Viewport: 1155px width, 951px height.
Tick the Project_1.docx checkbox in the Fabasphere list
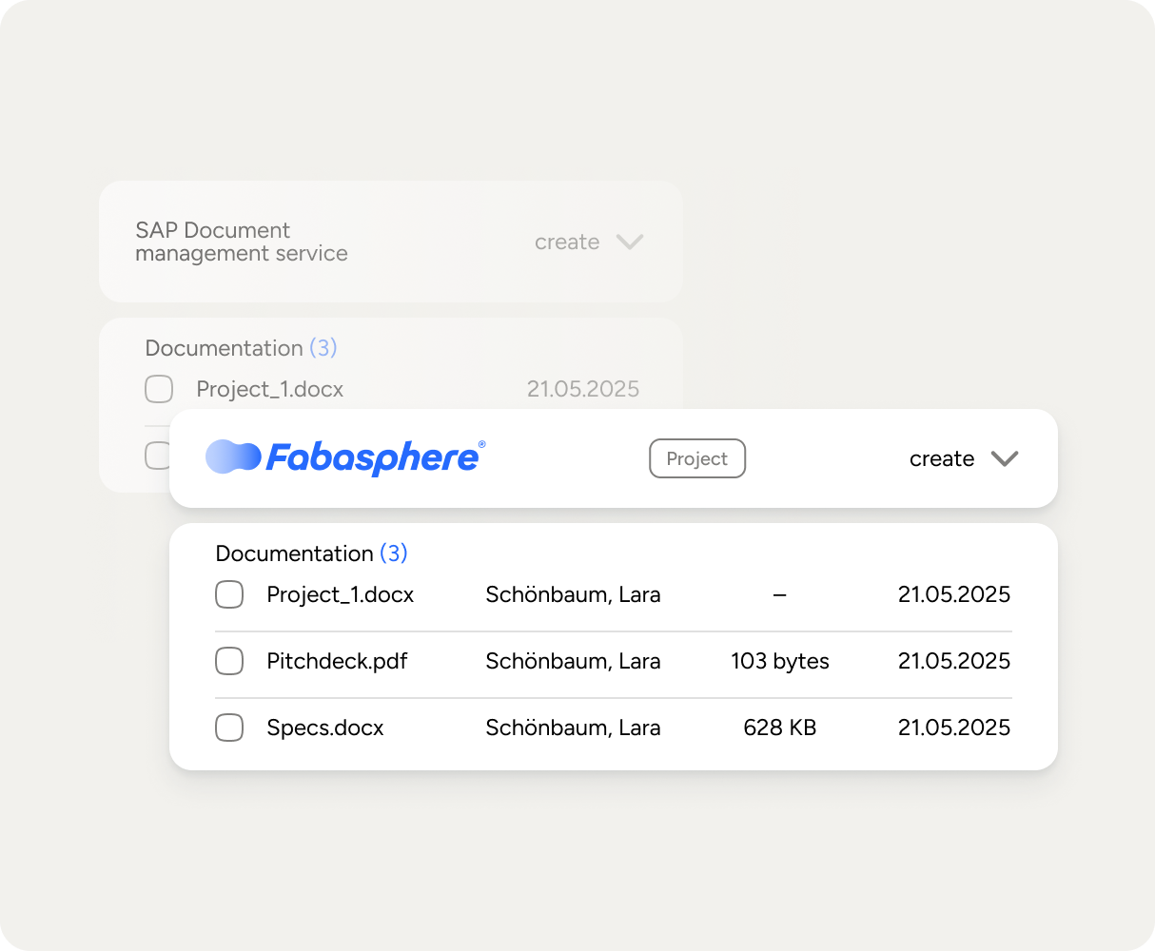tap(229, 594)
